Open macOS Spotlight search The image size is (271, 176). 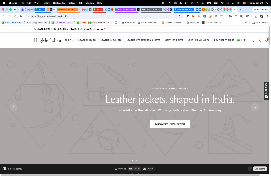pos(233,3)
